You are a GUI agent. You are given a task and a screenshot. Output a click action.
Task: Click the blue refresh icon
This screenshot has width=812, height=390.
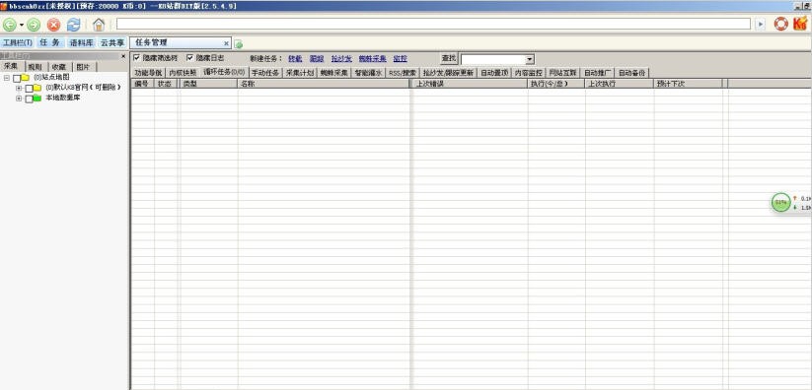click(x=74, y=25)
